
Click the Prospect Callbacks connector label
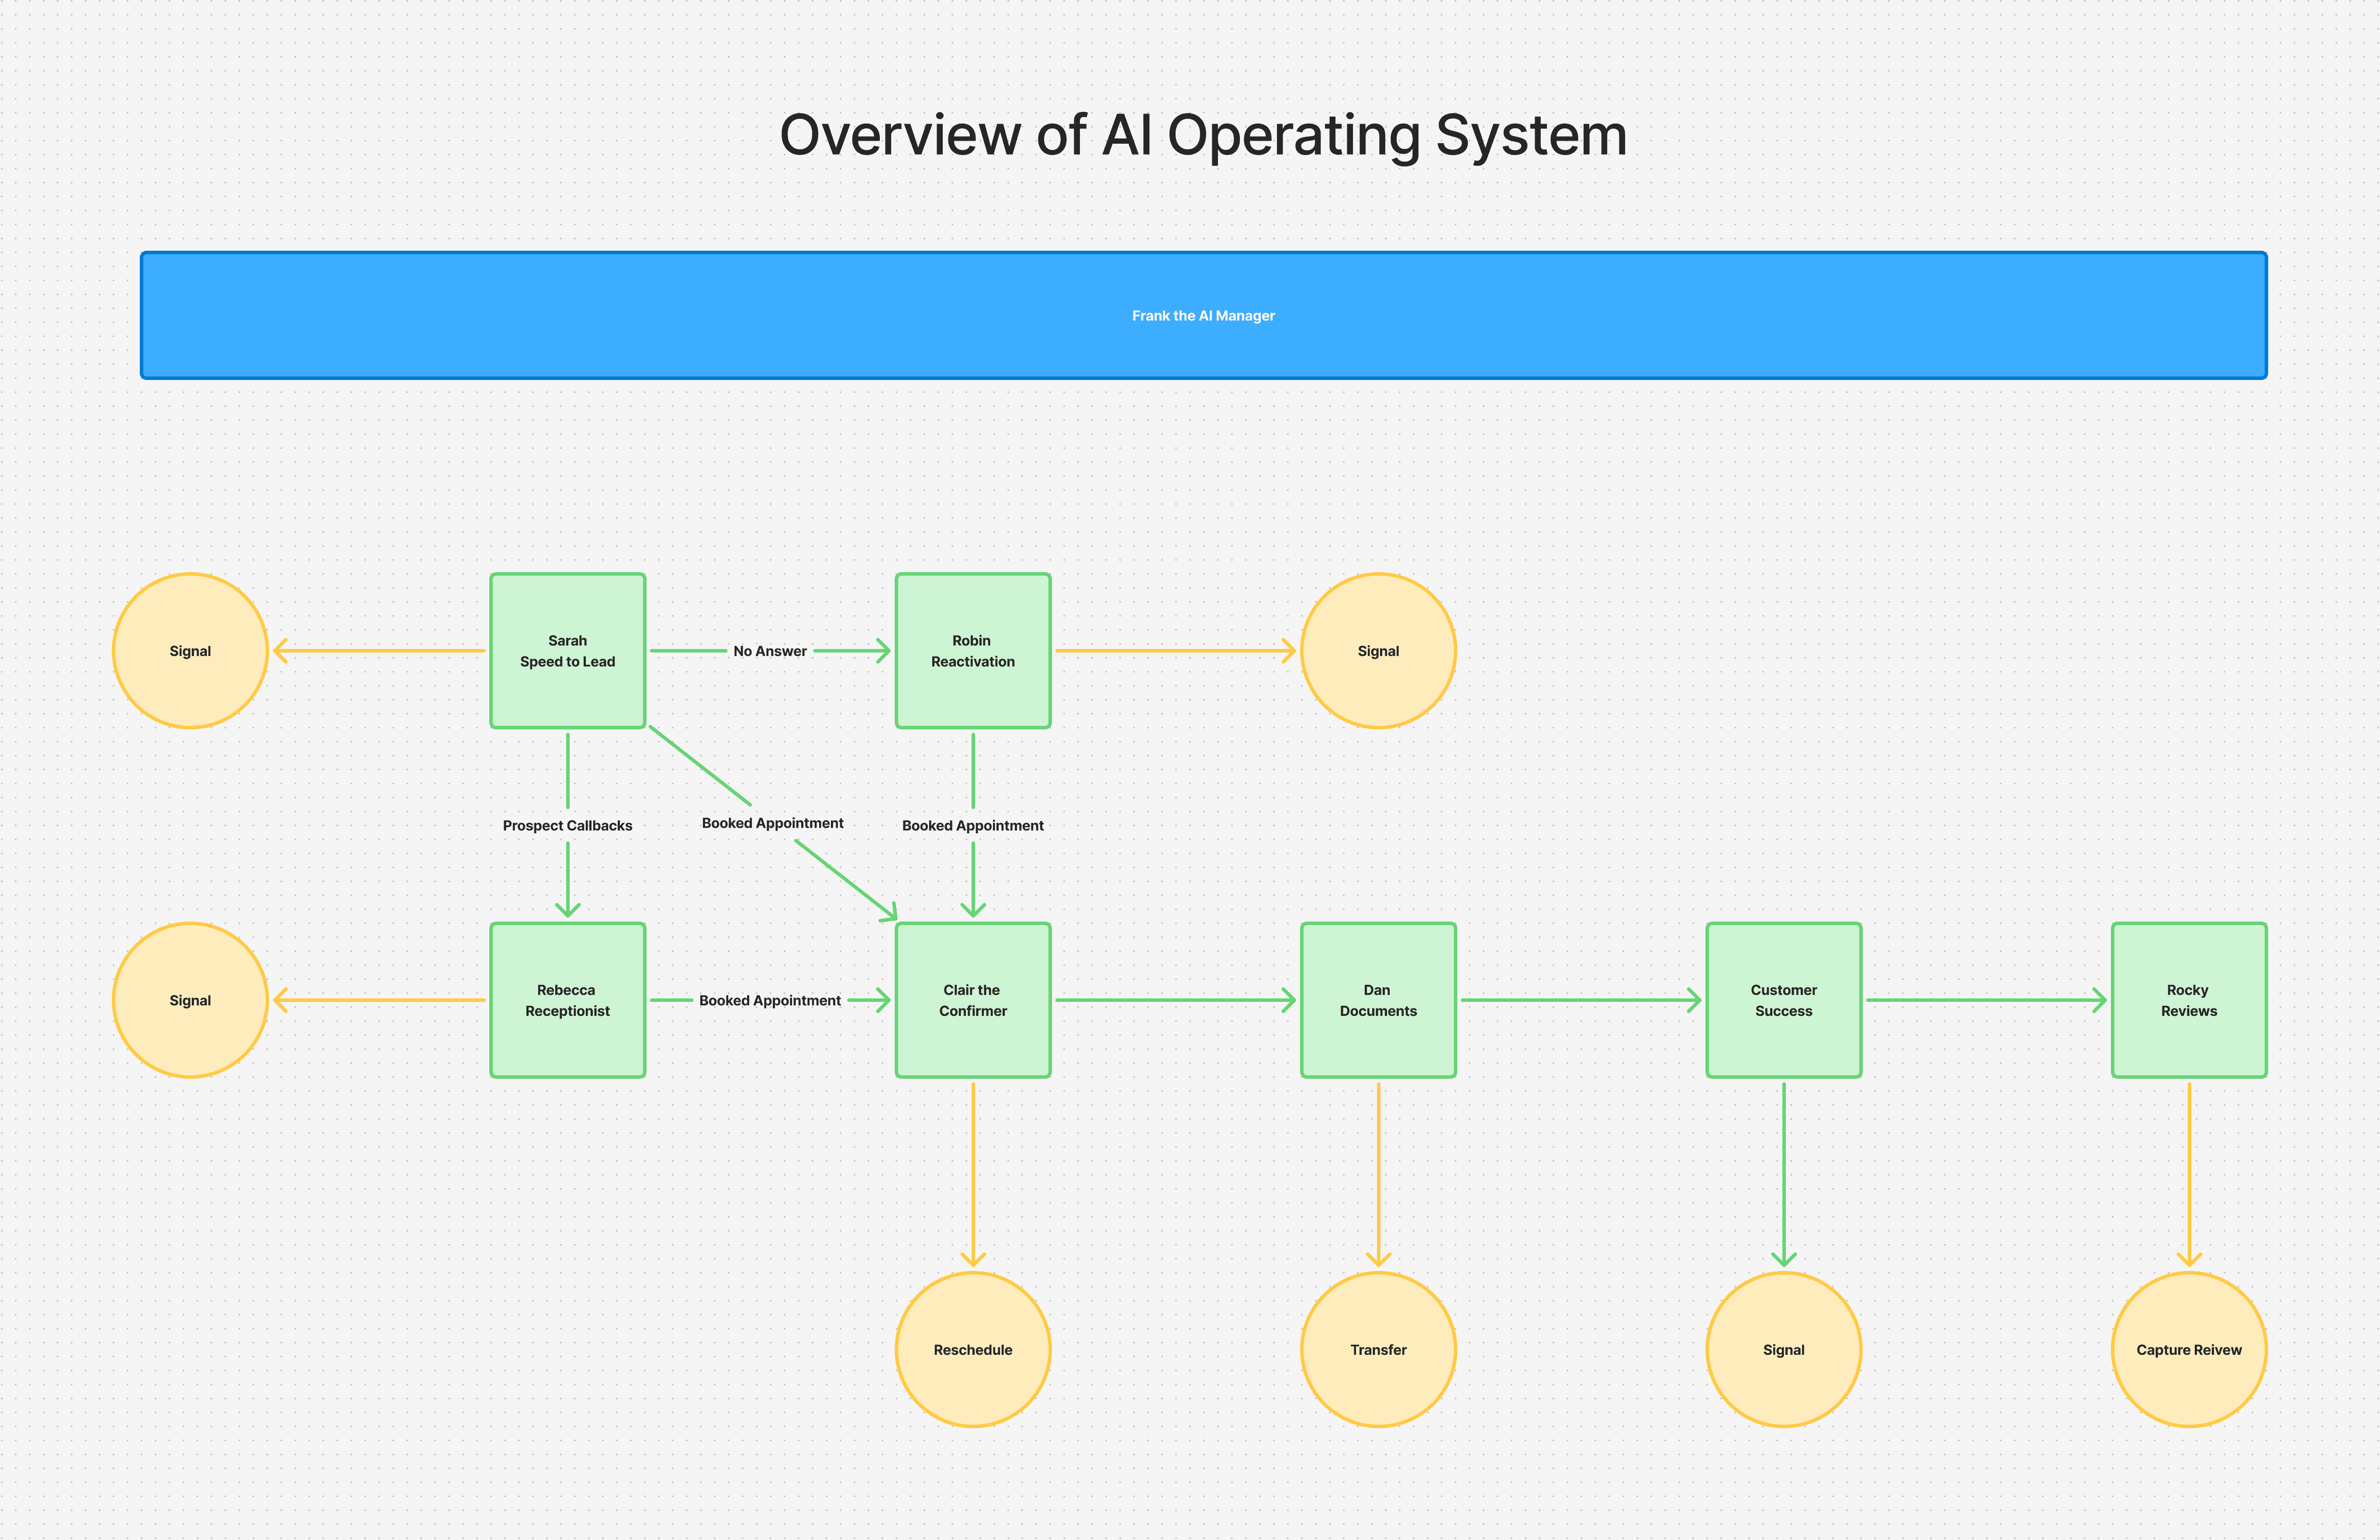[x=568, y=826]
